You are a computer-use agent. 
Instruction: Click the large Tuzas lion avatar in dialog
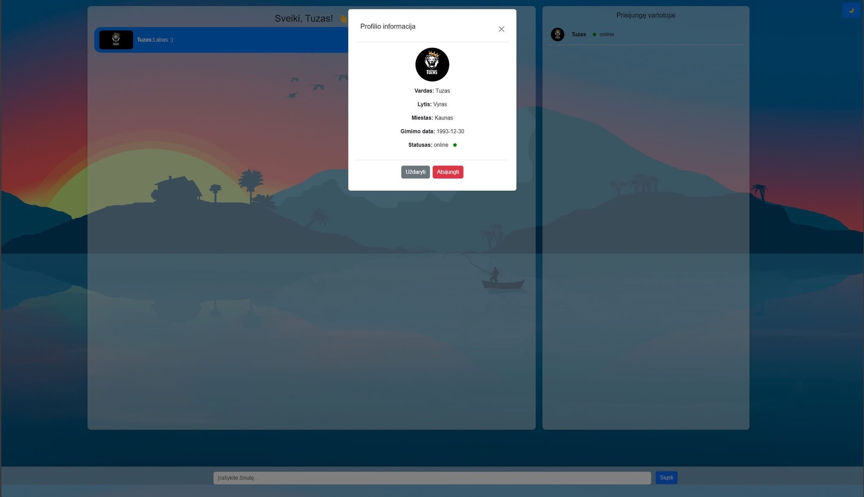432,65
